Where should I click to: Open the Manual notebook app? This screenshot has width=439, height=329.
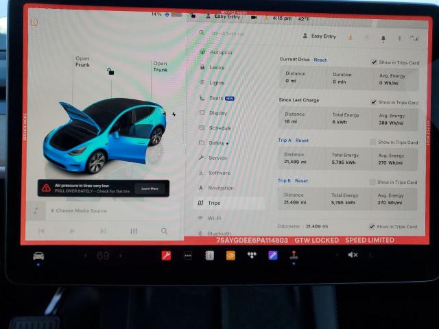209,256
